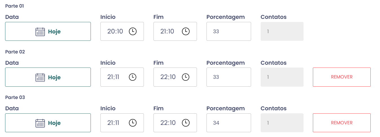Open the Hoje date picker in Parte 01
The image size is (380, 137).
54,32
